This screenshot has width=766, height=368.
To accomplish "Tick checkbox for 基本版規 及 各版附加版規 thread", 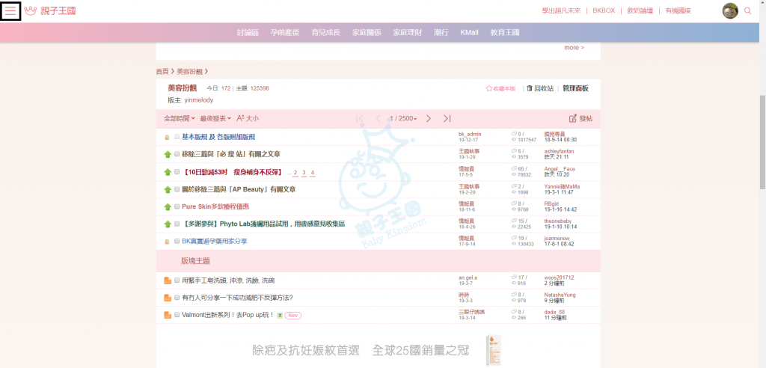I will click(177, 137).
